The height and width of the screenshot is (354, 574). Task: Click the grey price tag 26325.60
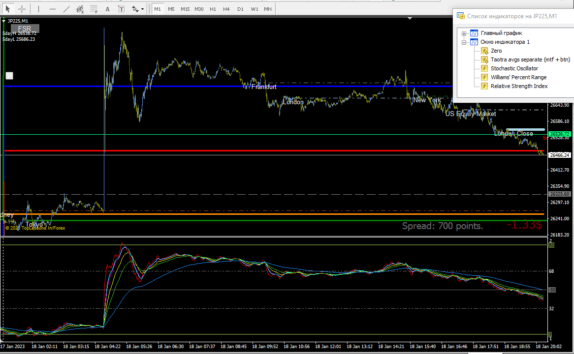click(560, 194)
